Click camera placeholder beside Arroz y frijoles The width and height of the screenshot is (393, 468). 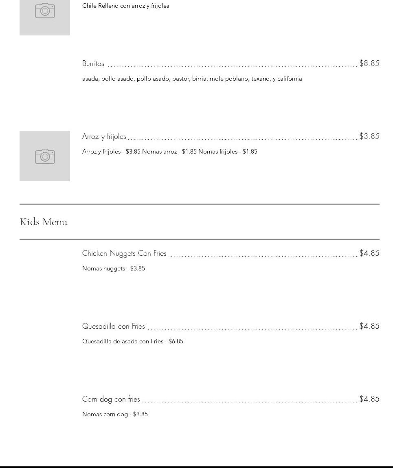click(x=45, y=156)
